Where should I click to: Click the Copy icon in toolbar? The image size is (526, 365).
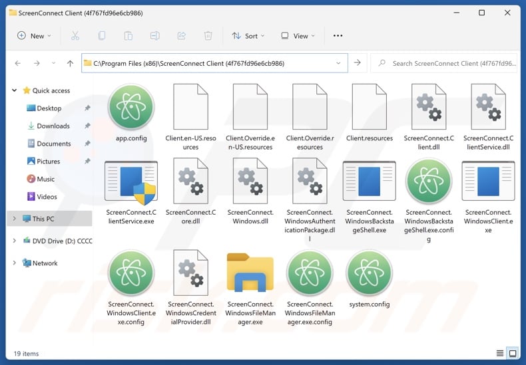(102, 36)
